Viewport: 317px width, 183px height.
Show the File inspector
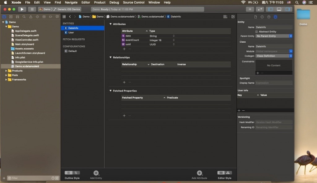point(255,17)
